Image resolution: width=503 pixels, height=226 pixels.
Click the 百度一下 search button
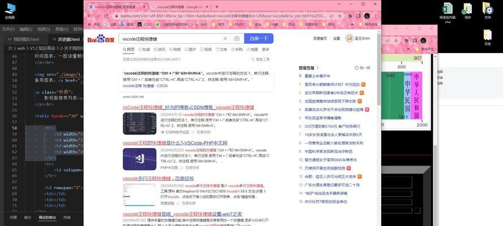tap(259, 38)
